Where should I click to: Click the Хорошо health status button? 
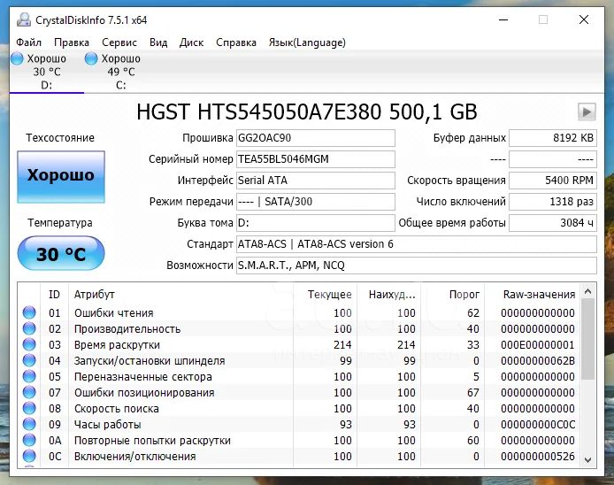coord(61,177)
